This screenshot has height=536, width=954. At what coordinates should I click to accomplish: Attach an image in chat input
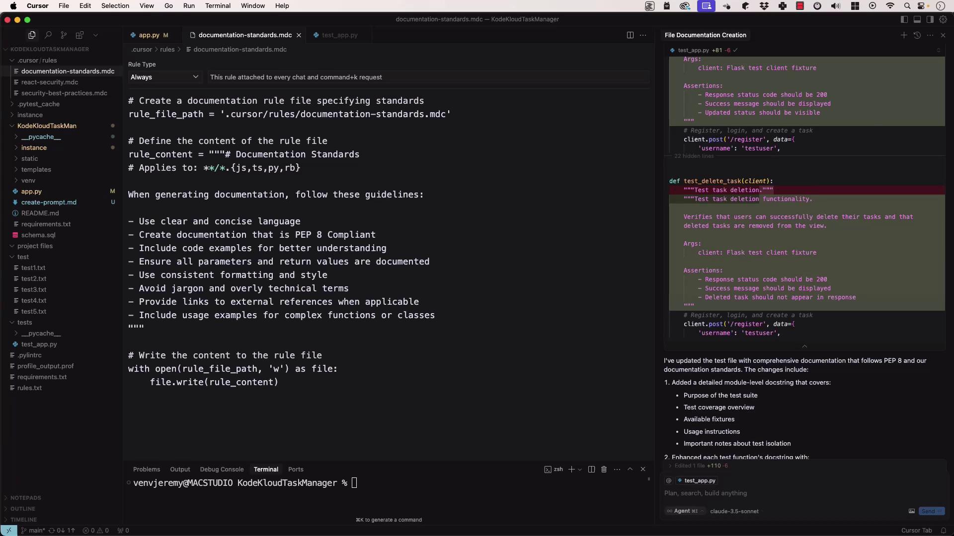pyautogui.click(x=912, y=511)
